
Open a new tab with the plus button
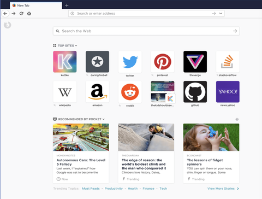point(67,5)
